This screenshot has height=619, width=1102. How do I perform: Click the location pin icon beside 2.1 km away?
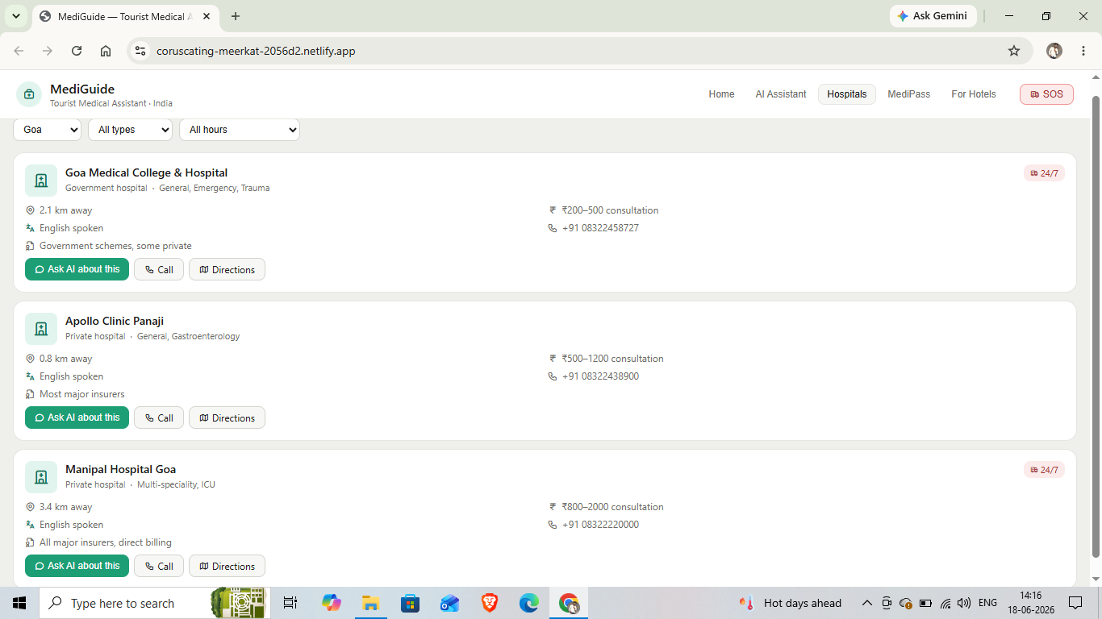pyautogui.click(x=31, y=210)
